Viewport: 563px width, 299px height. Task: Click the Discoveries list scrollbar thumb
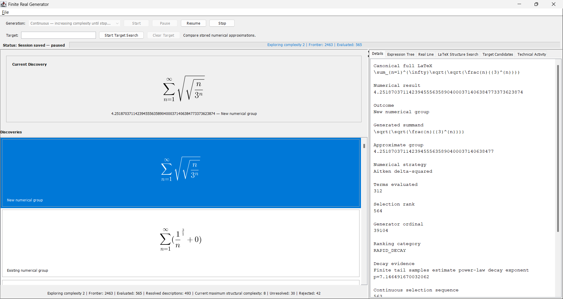click(x=364, y=146)
